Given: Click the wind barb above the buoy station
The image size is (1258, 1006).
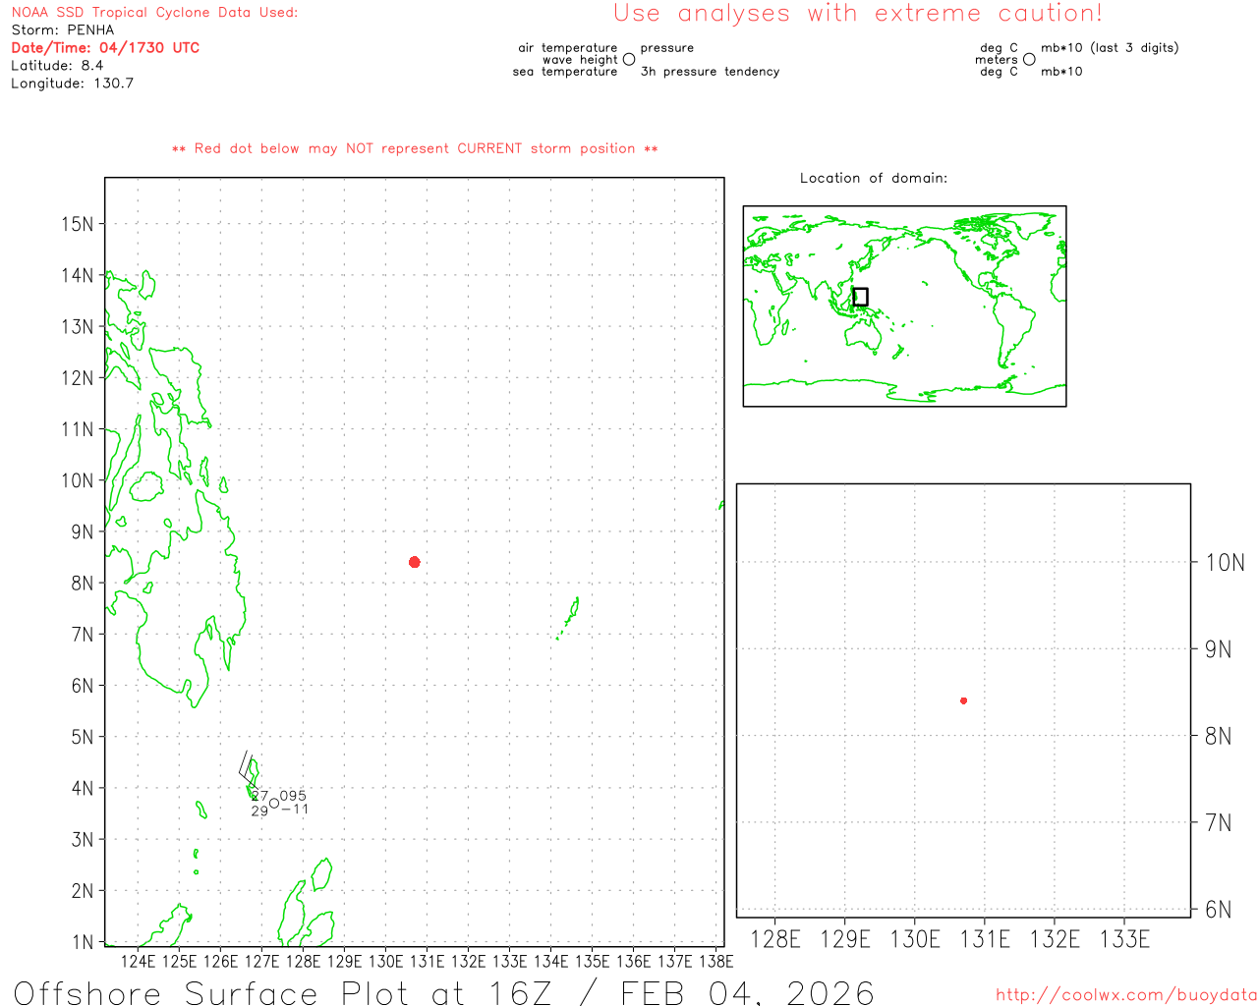Looking at the screenshot, I should click(247, 767).
